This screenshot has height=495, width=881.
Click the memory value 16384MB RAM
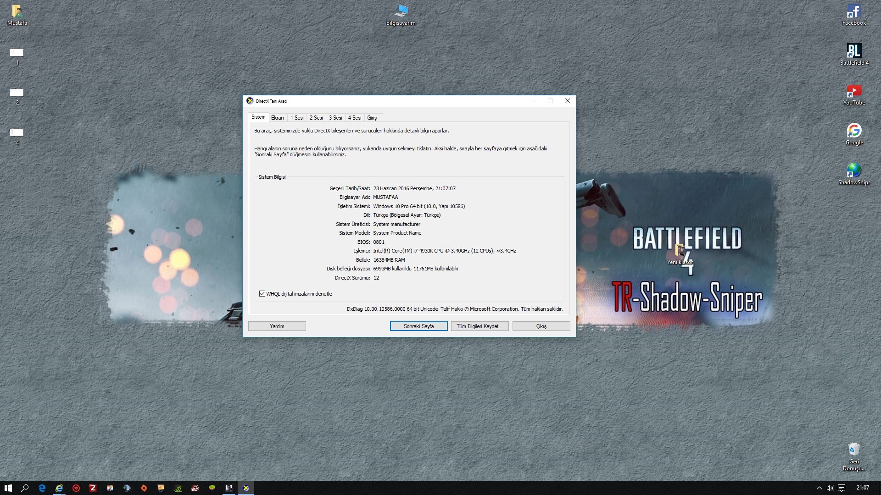click(389, 260)
